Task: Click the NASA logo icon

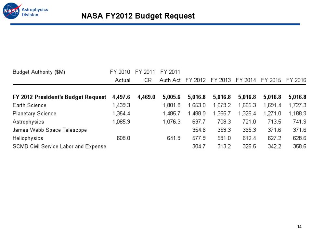Action: tap(12, 11)
